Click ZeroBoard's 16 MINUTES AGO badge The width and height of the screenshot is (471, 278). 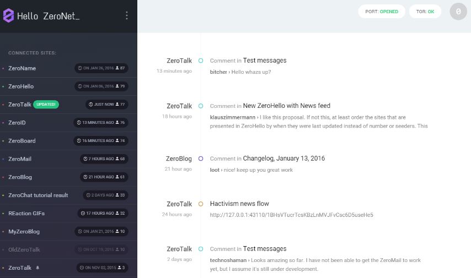coord(100,140)
